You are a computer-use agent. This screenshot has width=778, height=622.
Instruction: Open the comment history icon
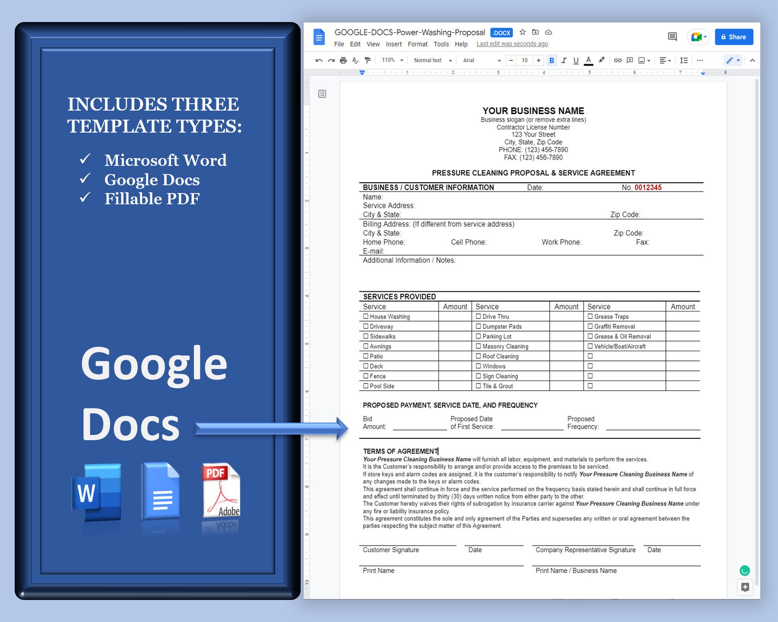[672, 37]
